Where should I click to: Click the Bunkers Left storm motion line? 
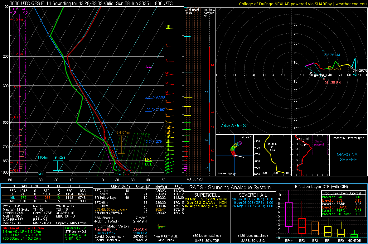[x=121, y=233]
